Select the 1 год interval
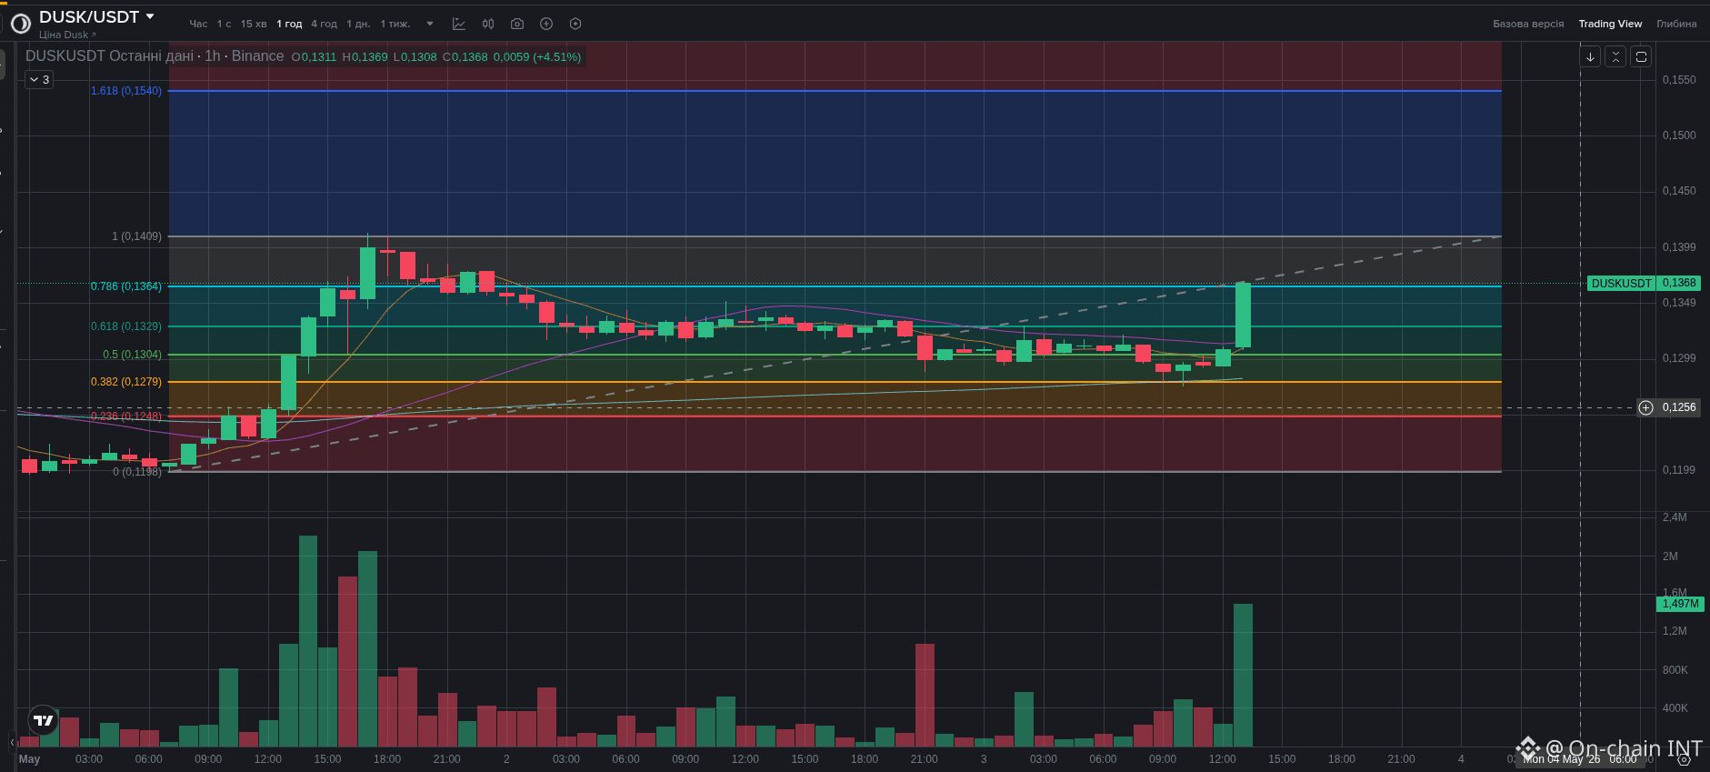Image resolution: width=1710 pixels, height=772 pixels. (289, 24)
